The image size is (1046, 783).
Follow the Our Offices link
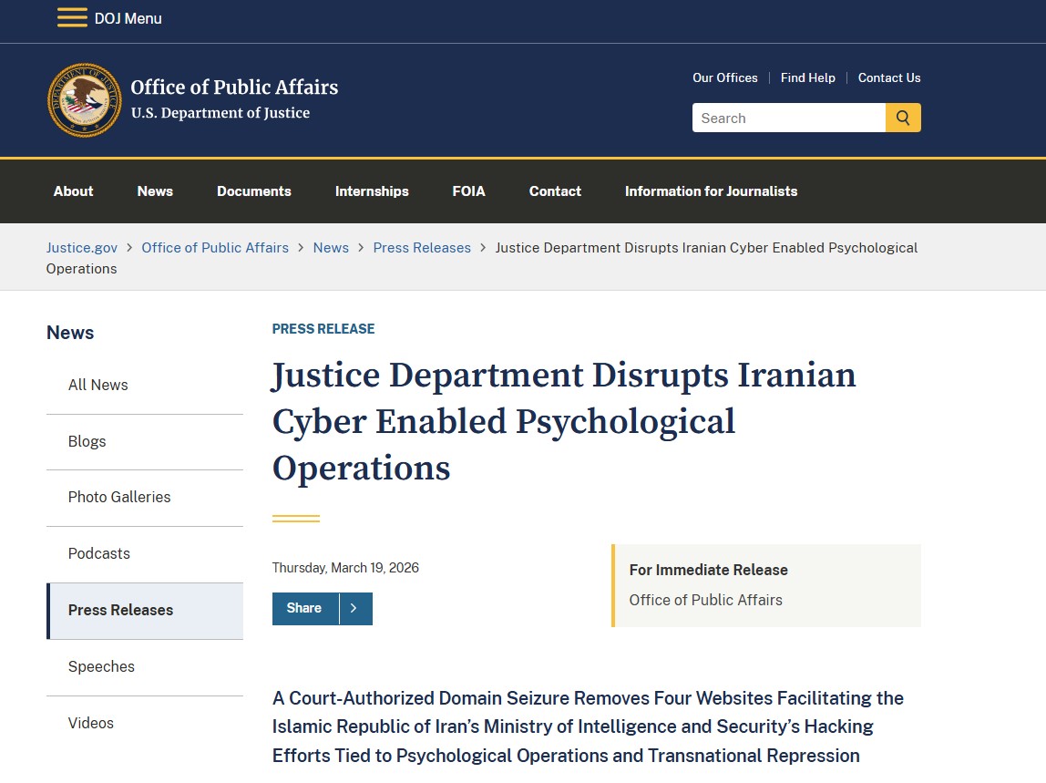click(724, 78)
